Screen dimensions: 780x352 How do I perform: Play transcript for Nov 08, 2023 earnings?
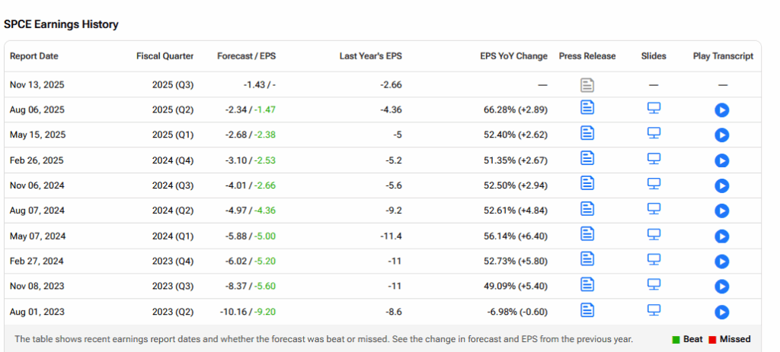pyautogui.click(x=722, y=286)
